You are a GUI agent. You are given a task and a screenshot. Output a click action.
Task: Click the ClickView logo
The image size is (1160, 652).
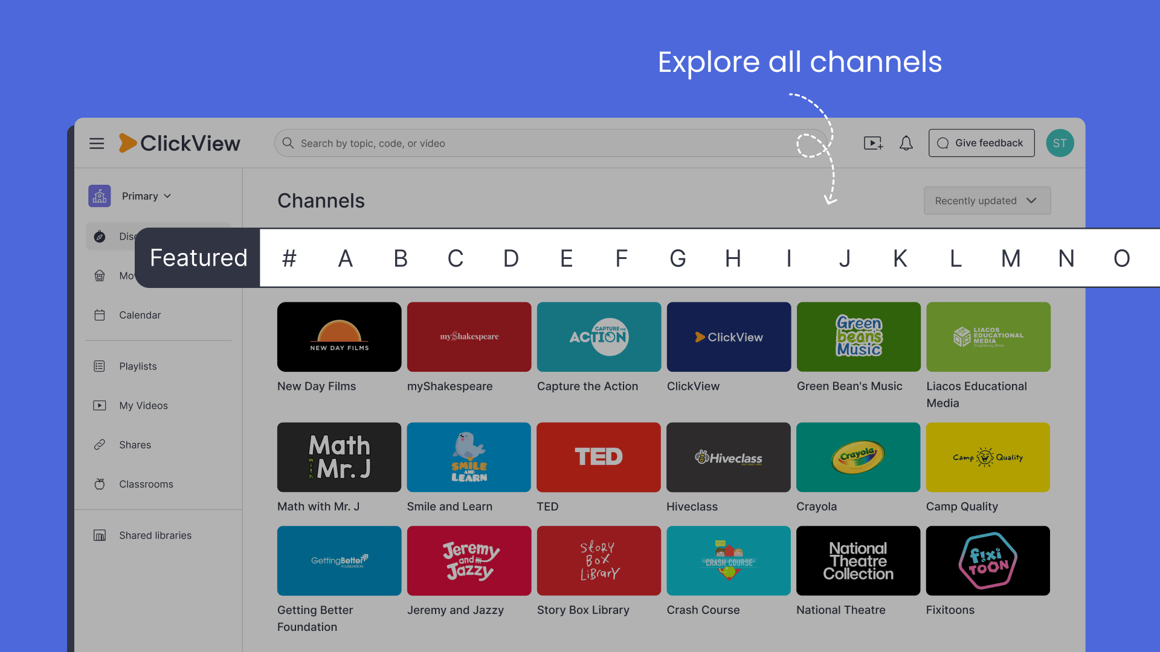(179, 143)
